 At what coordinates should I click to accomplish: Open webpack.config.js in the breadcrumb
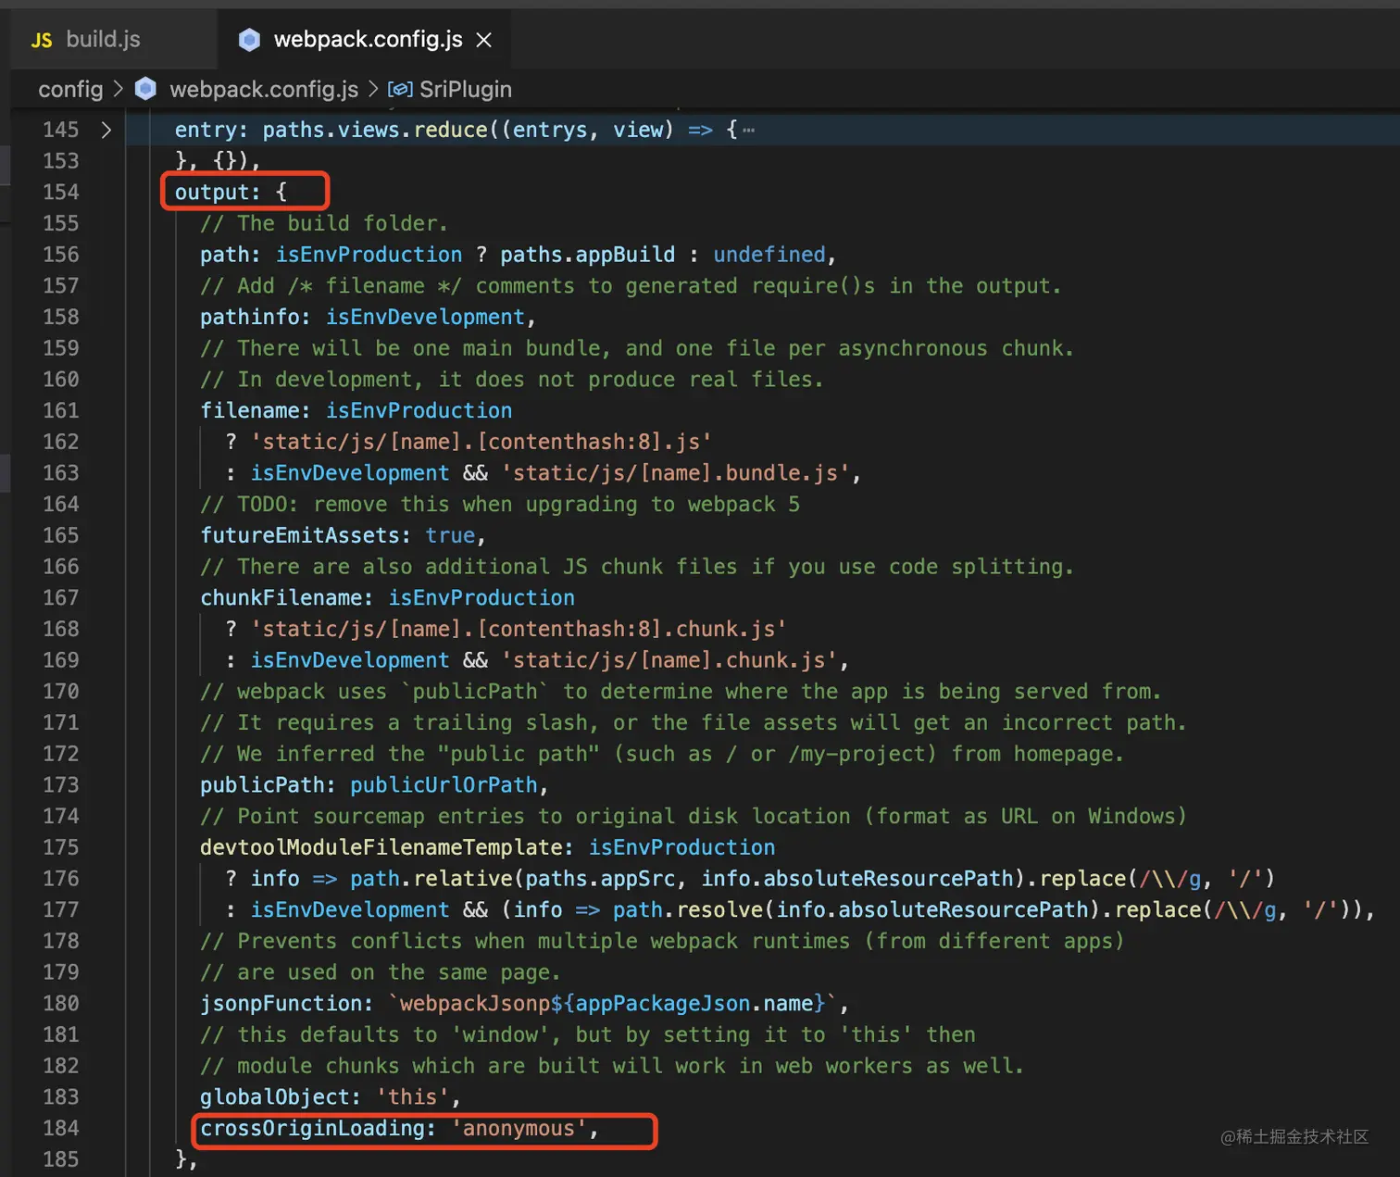tap(264, 89)
